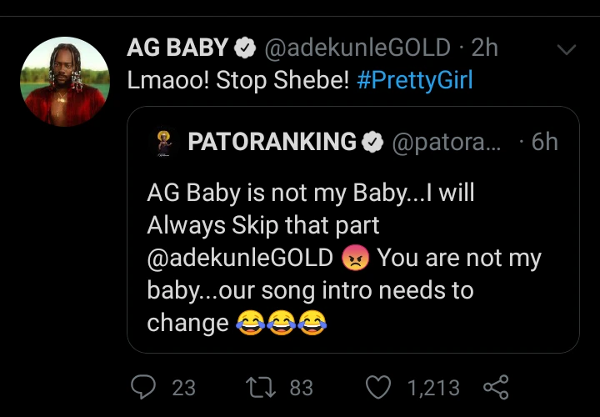Like the tweet with heart icon
Viewport: 600px width, 417px height.
379,387
